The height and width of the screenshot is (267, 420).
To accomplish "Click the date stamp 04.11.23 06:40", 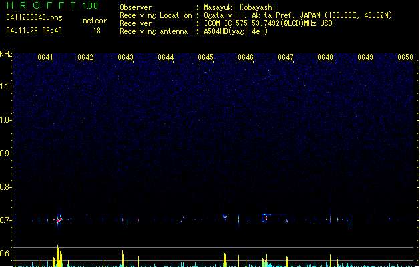I will (34, 31).
